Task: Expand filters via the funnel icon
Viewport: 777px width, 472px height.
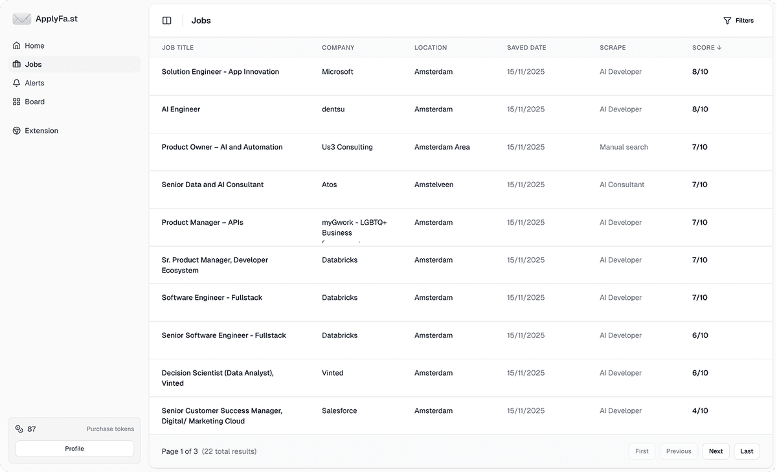Action: coord(726,20)
